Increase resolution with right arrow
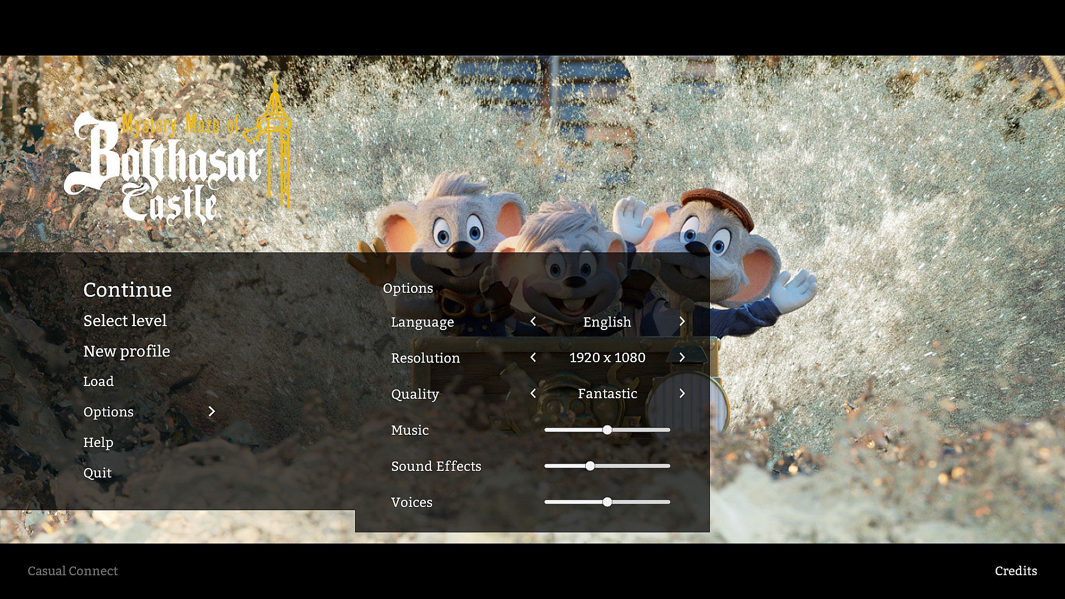Screen dimensions: 1065x599 (682, 357)
